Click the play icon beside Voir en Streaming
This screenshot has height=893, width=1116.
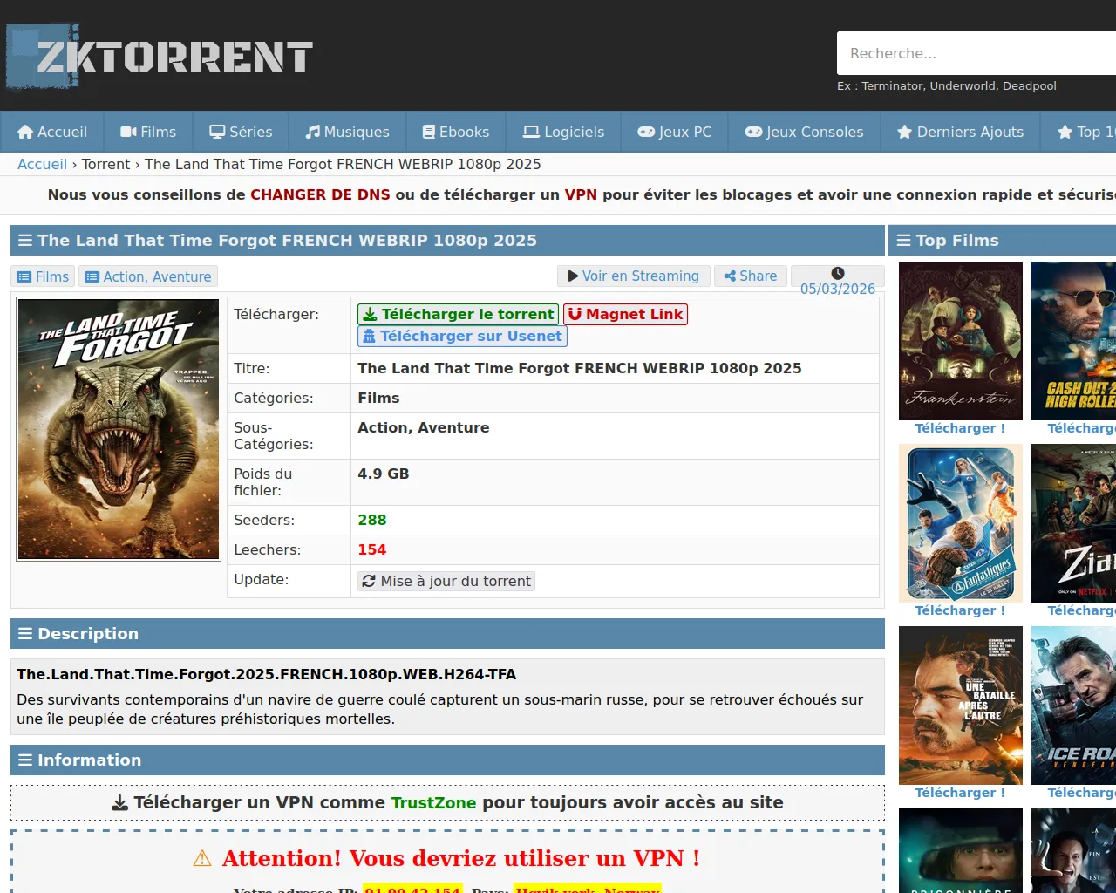click(x=573, y=276)
